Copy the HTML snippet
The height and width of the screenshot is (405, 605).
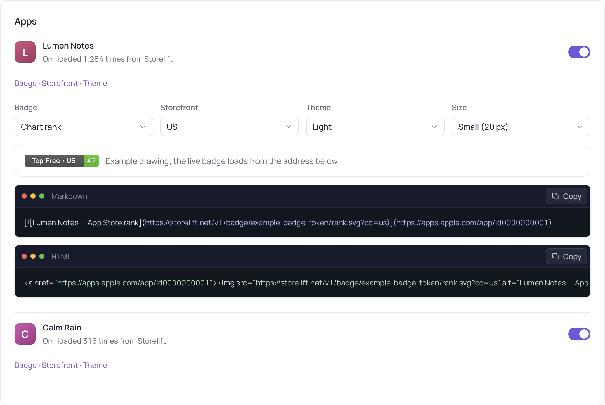tap(566, 256)
